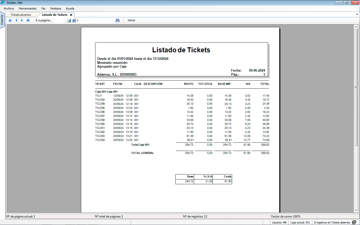The width and height of the screenshot is (360, 225).
Task: Click the total value 356,62 in TOTAL GENERAL row
Action: point(265,153)
